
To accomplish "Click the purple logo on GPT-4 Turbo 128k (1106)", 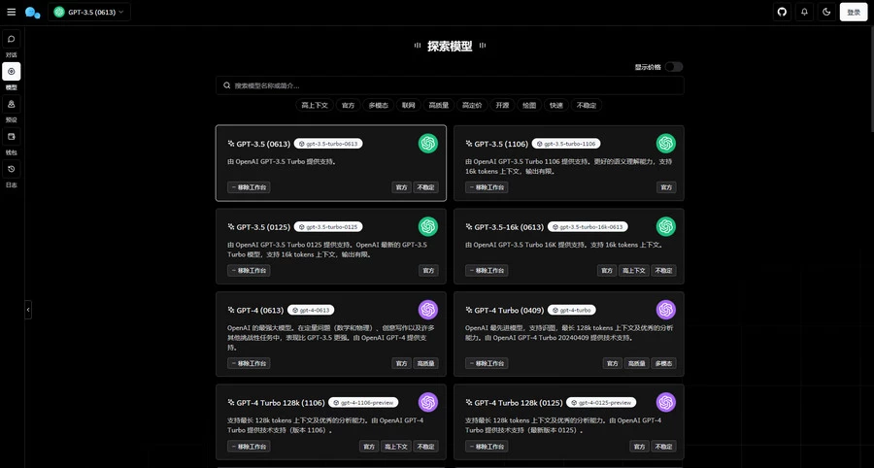I will (428, 402).
